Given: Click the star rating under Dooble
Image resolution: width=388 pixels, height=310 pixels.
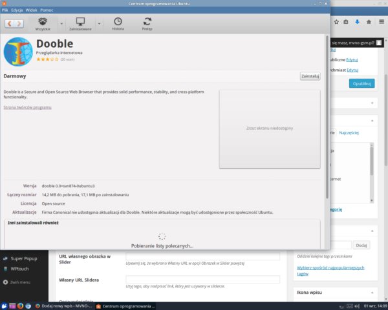Looking at the screenshot, I should tap(47, 59).
